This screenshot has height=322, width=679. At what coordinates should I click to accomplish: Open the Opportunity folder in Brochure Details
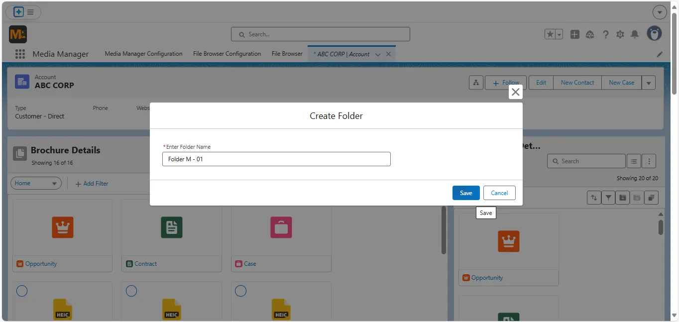coord(62,227)
